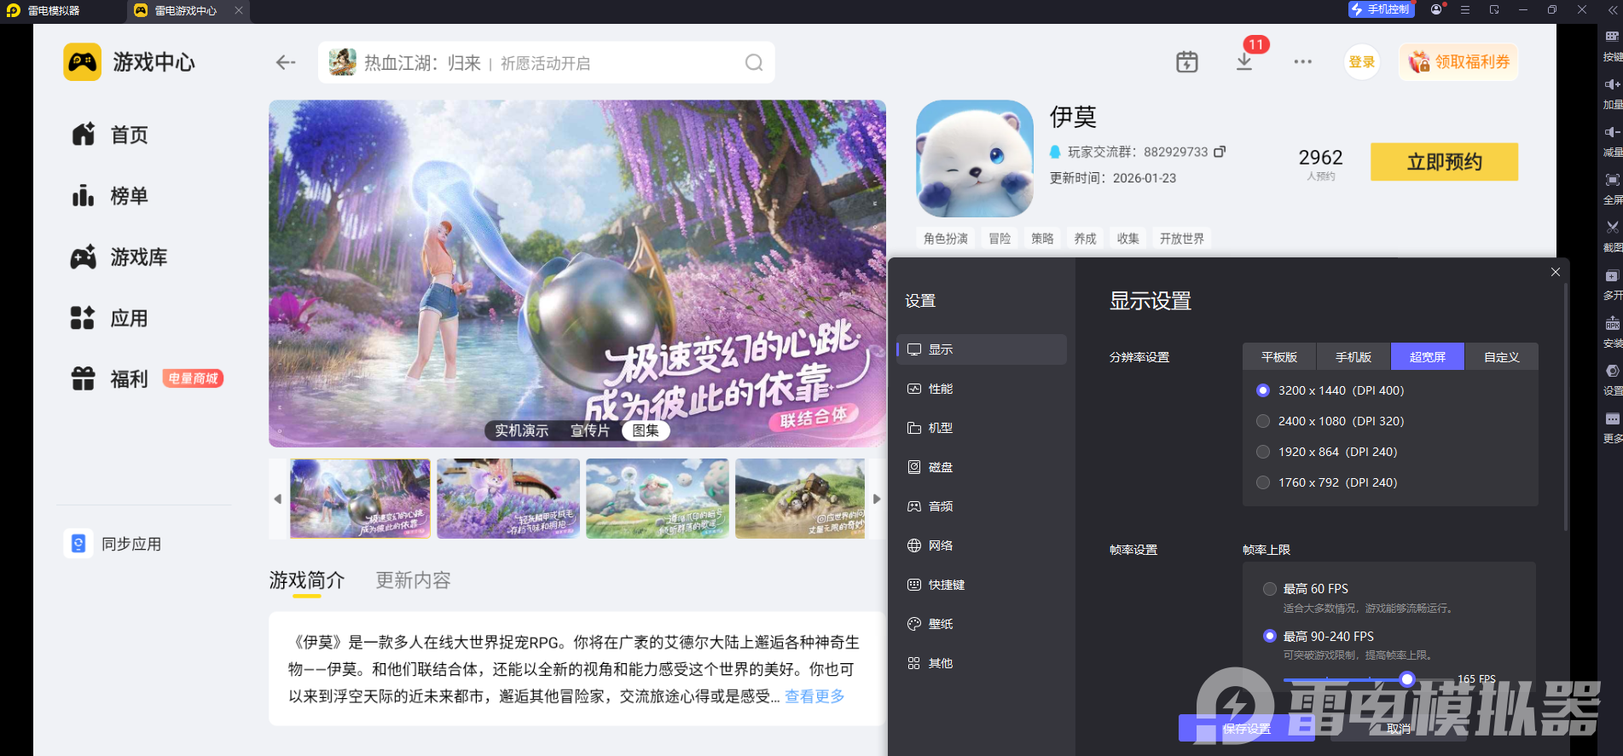Open 壁纸 settings category
Screen dimensions: 1623x756
click(982, 624)
